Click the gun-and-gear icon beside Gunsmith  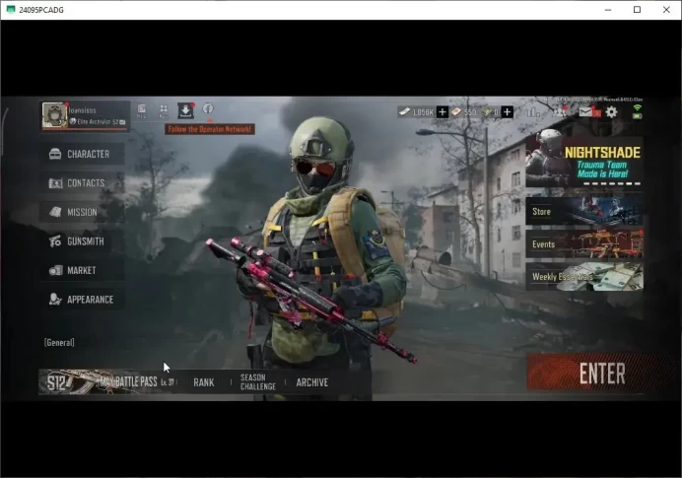(x=55, y=240)
